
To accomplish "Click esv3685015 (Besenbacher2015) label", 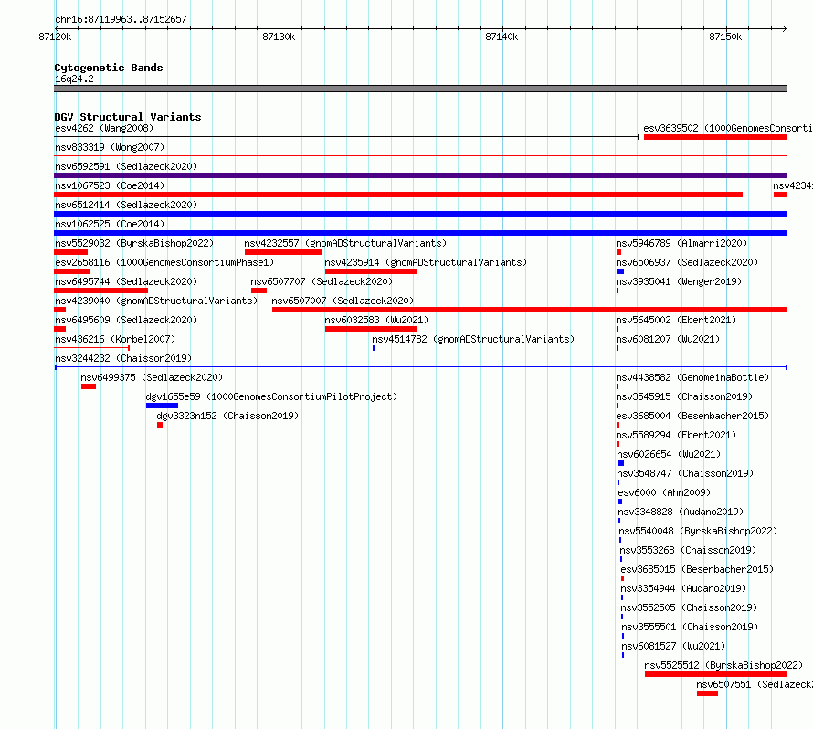I will point(697,569).
